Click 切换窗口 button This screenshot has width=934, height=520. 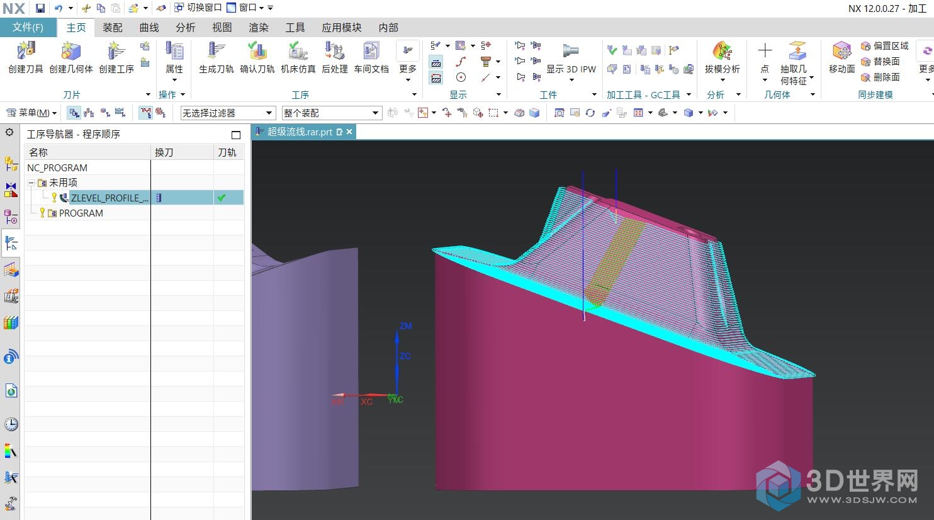[x=198, y=8]
